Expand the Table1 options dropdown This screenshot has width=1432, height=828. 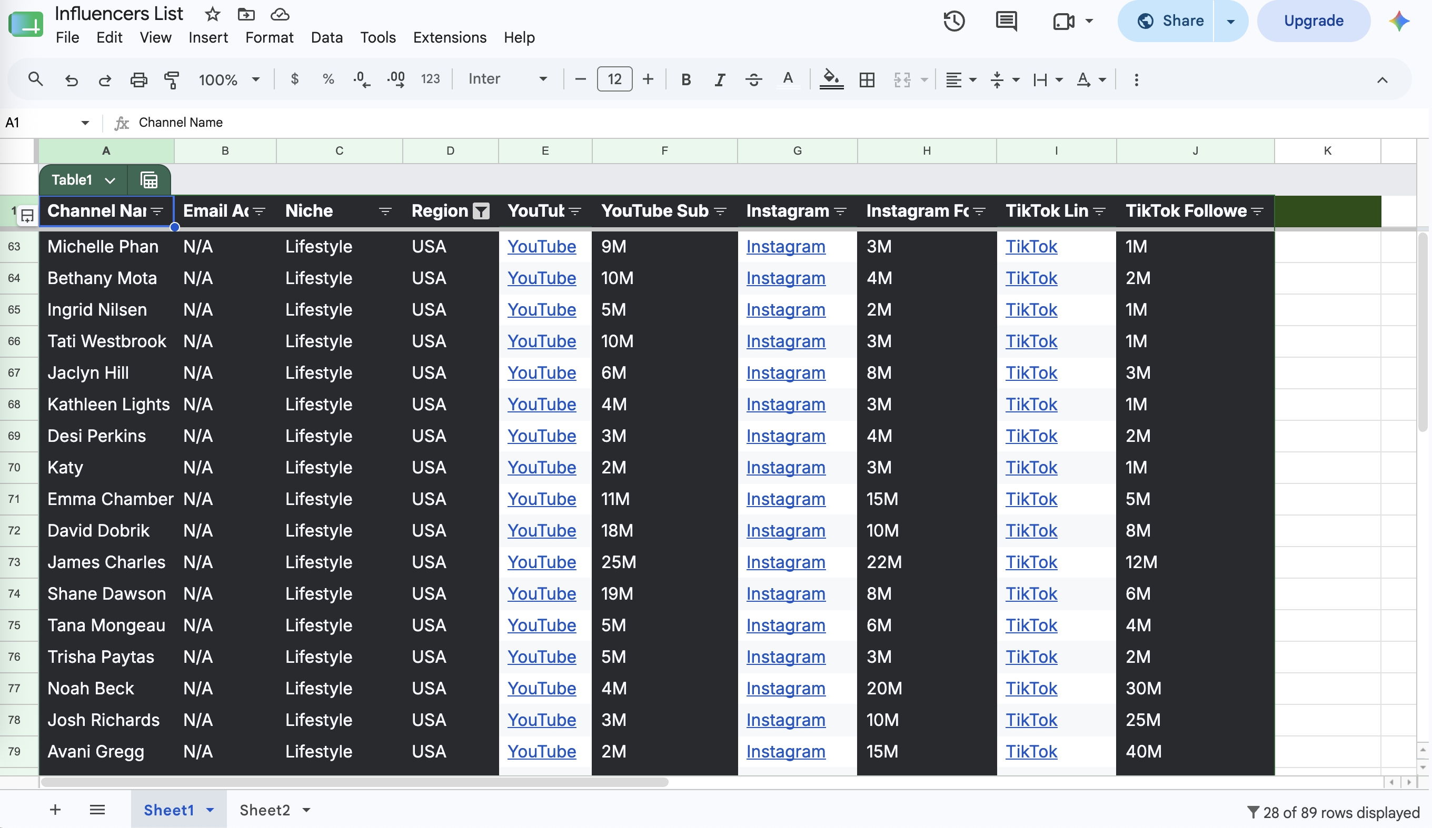coord(110,180)
